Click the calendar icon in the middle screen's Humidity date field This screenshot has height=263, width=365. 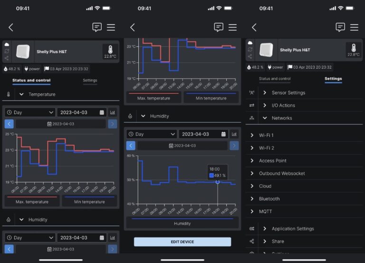point(223,134)
